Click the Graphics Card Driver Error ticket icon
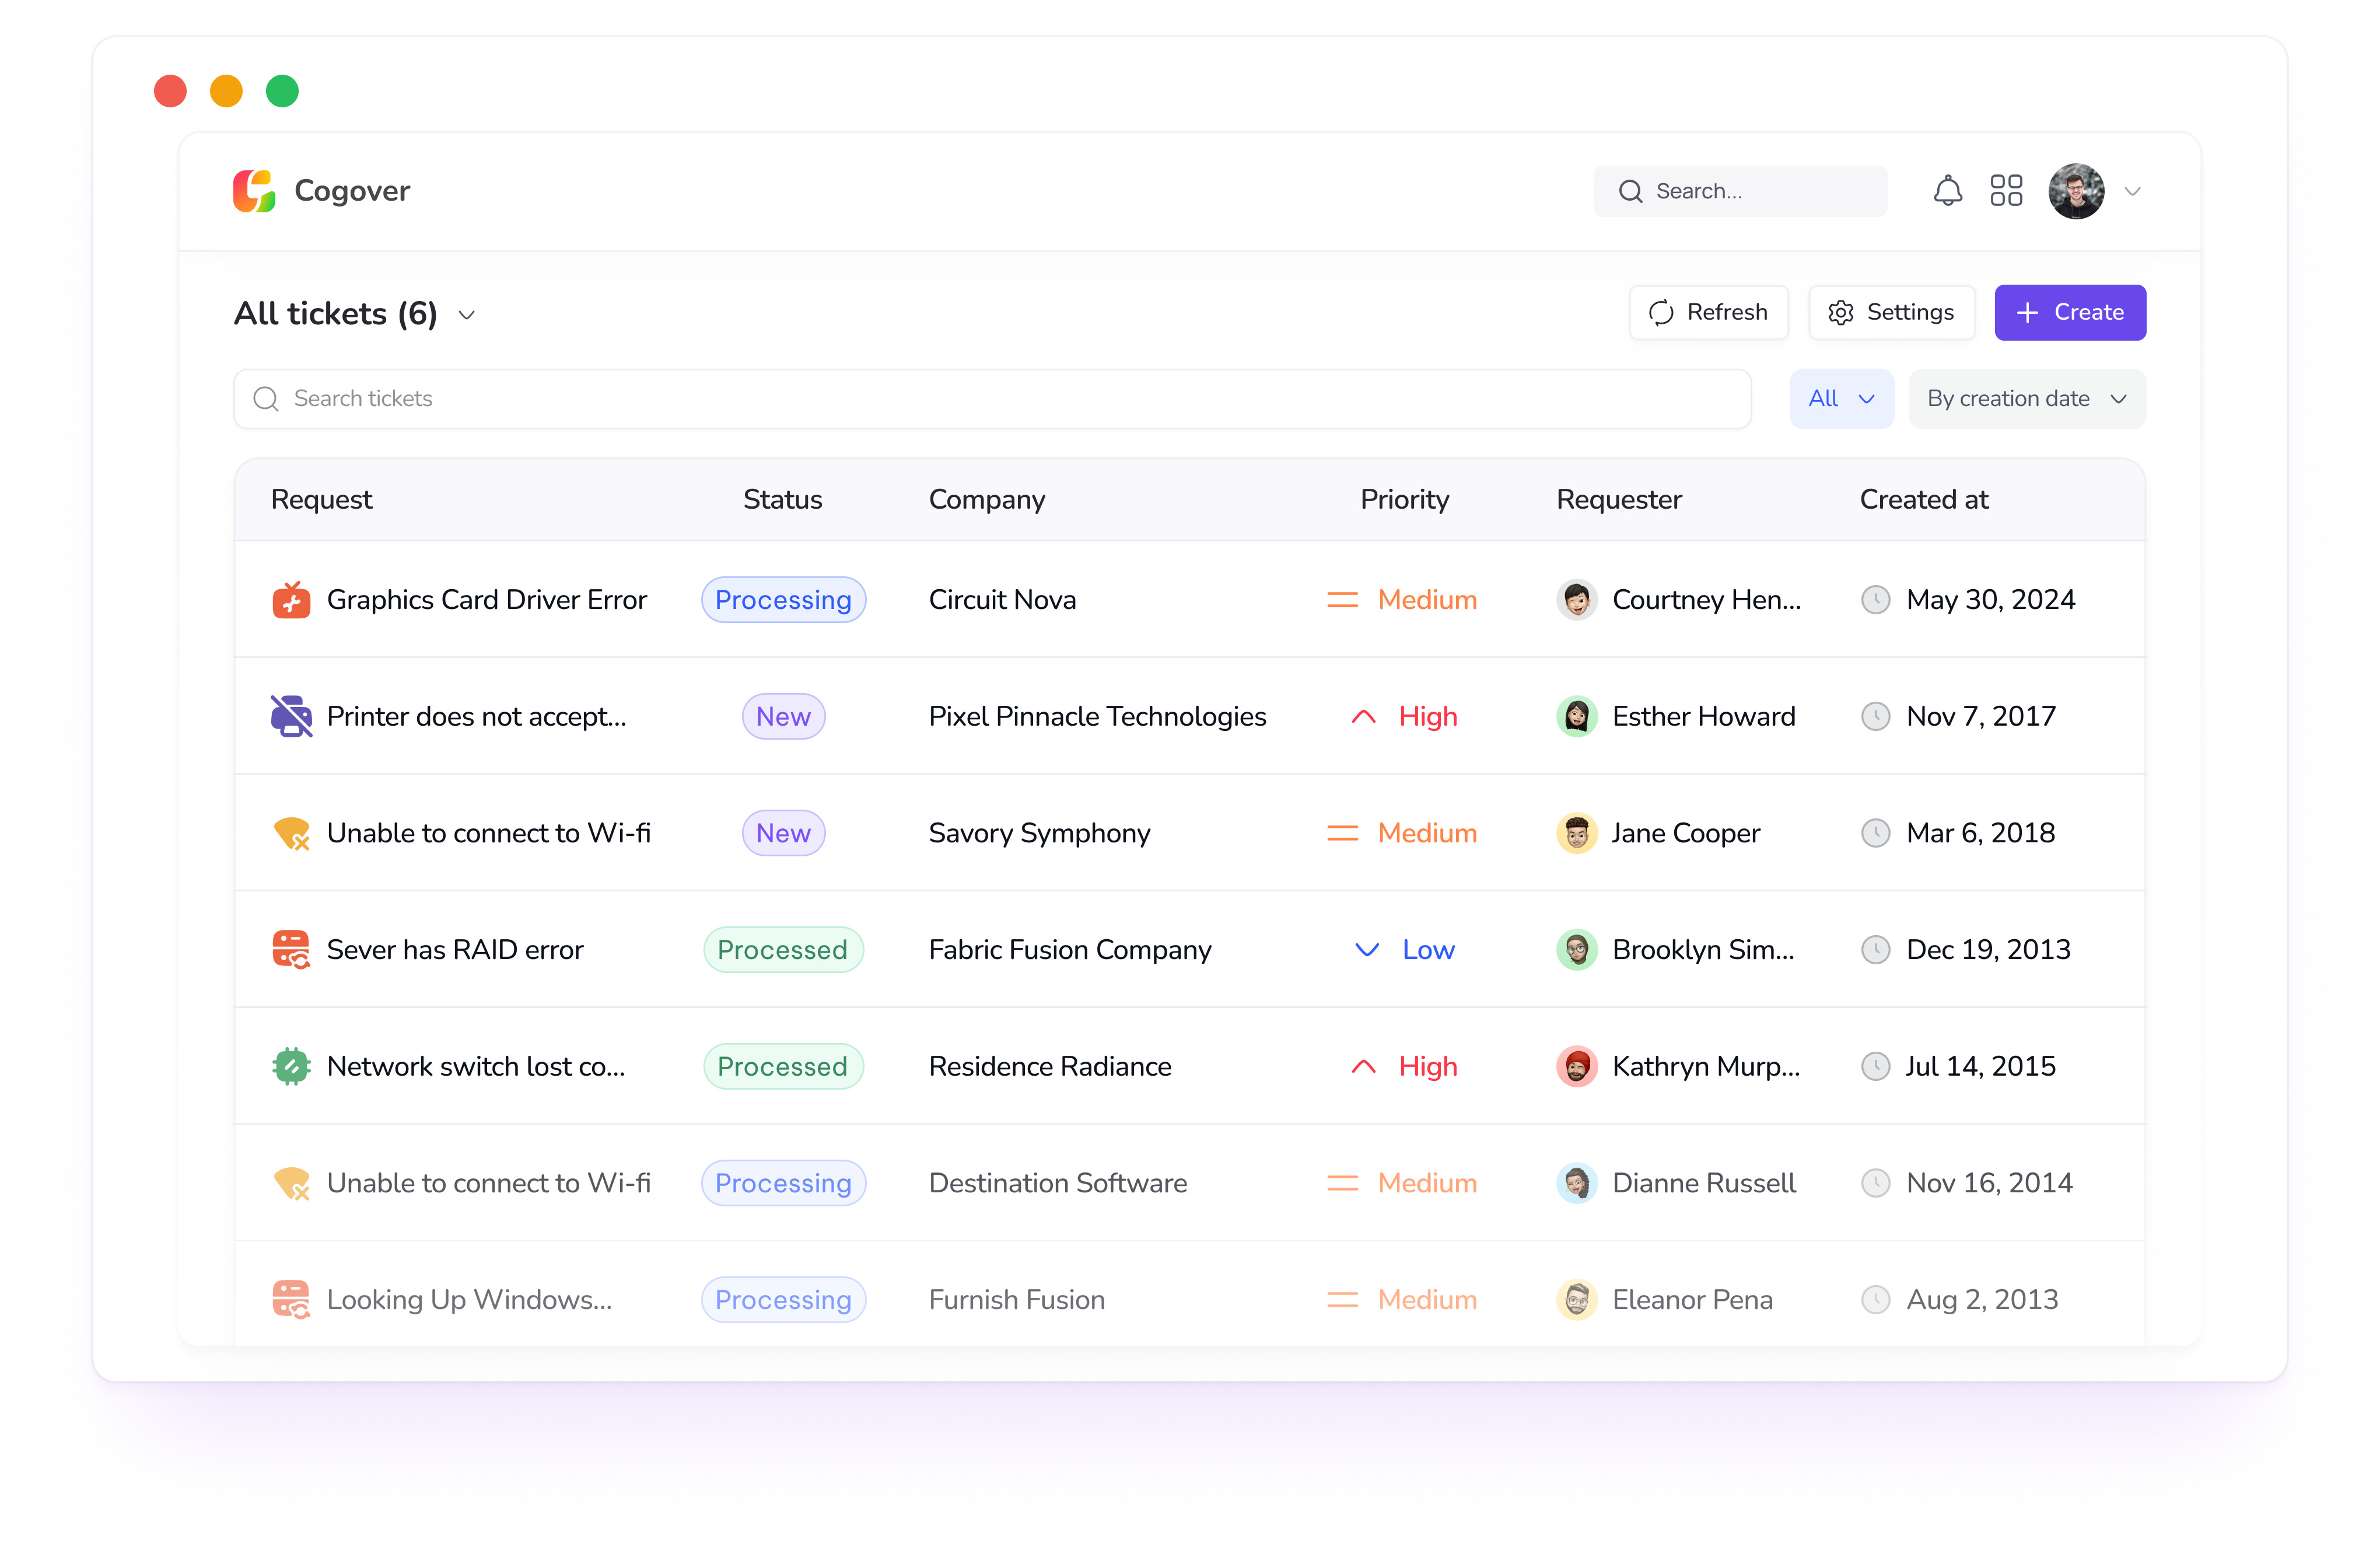2380x1568 pixels. [x=291, y=600]
